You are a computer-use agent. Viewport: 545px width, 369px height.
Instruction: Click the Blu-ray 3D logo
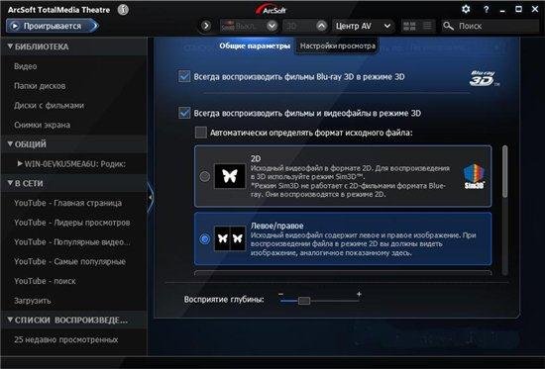[x=485, y=78]
